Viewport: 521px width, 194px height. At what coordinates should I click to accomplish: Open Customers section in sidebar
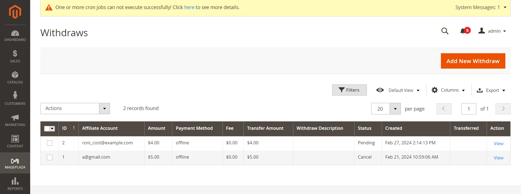click(x=15, y=99)
